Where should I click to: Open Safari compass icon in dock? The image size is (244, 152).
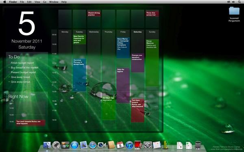pos(93,145)
